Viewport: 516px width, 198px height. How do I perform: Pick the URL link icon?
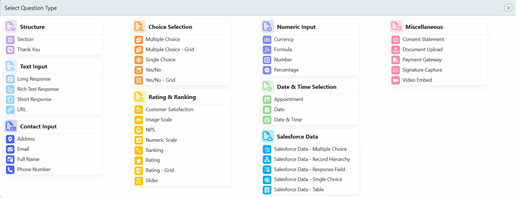[x=10, y=110]
